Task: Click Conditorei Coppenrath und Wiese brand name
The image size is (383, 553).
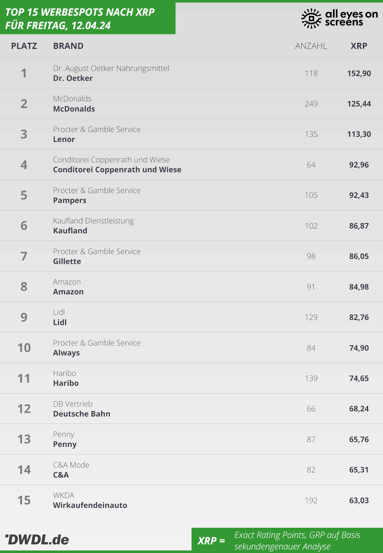Action: [x=117, y=170]
